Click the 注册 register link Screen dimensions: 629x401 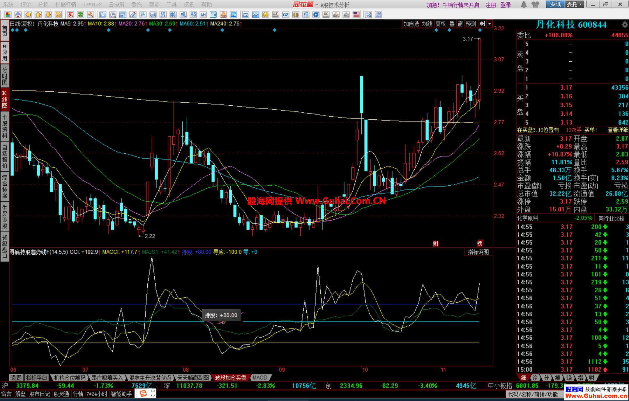click(491, 5)
